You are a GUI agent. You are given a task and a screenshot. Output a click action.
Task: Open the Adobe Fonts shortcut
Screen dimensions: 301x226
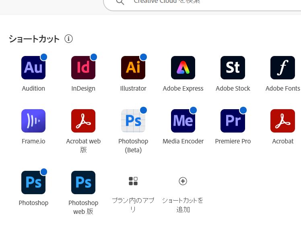(282, 68)
